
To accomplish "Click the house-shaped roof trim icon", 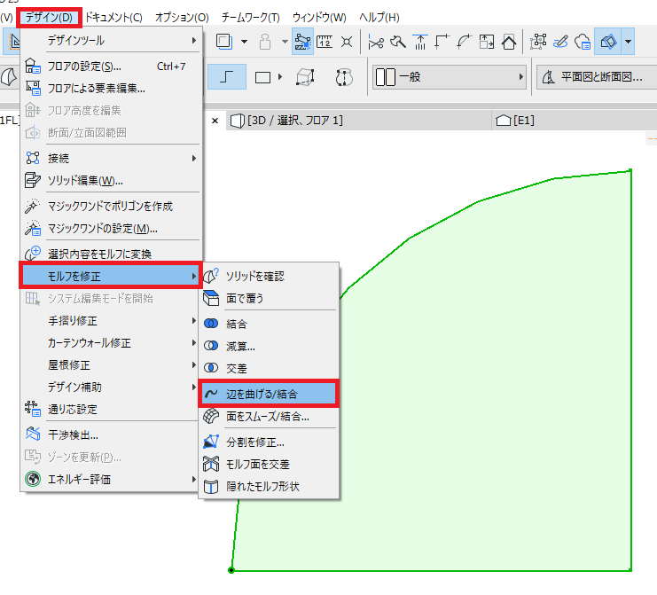I will (x=509, y=42).
